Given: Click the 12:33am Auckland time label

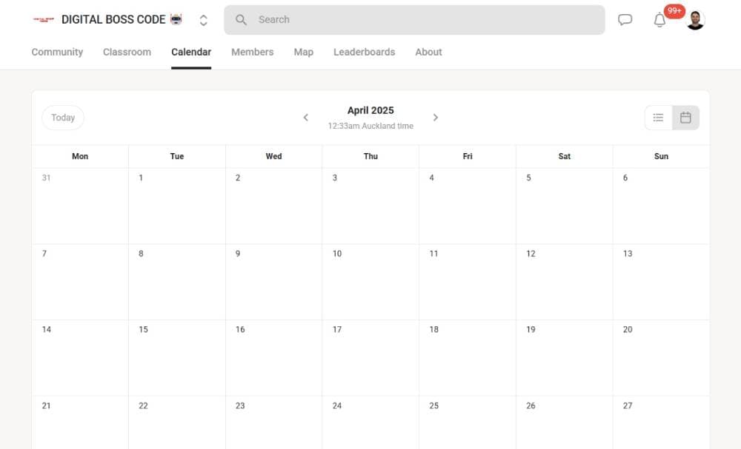Looking at the screenshot, I should tap(370, 126).
